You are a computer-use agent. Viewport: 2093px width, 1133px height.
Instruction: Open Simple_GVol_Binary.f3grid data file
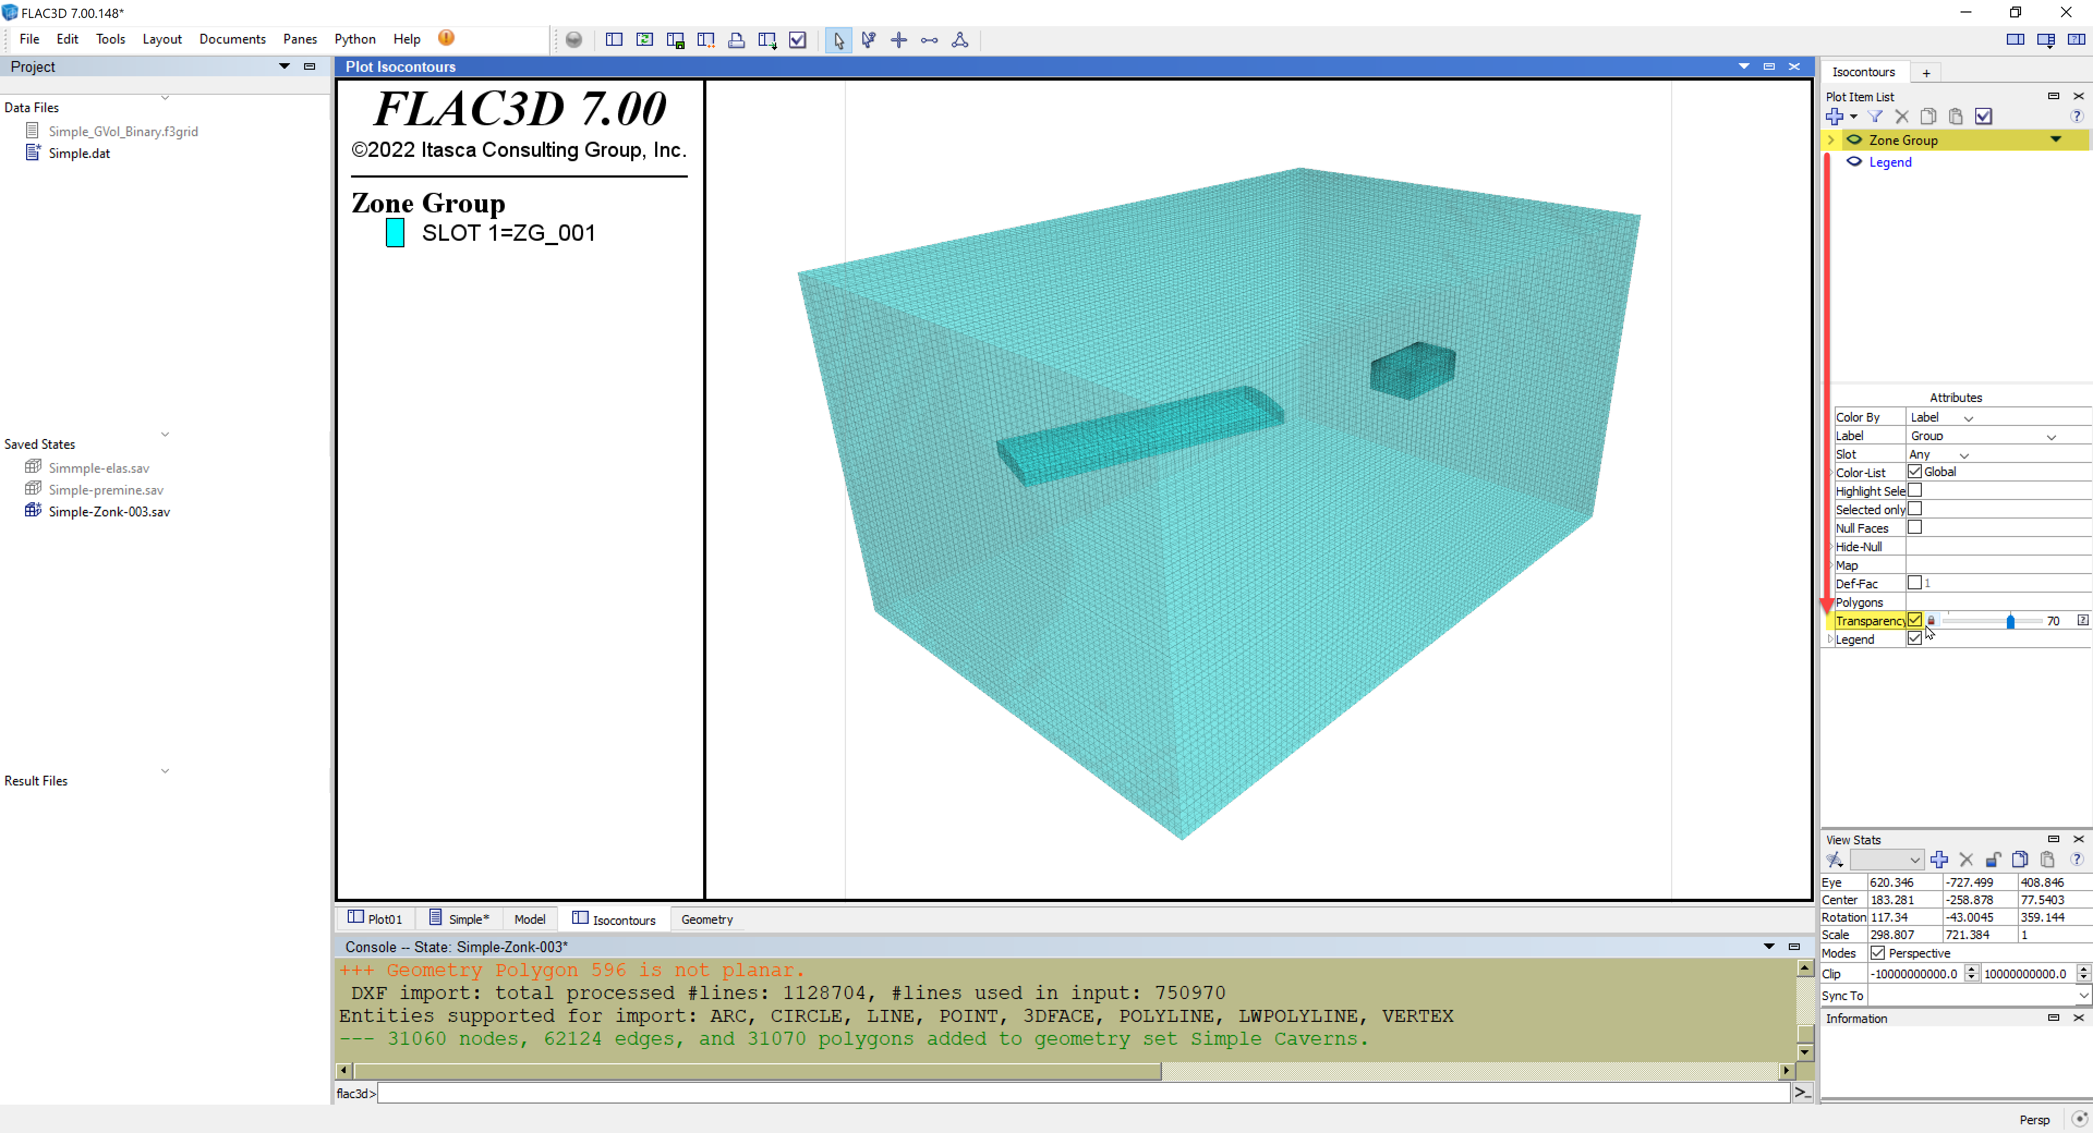(x=123, y=131)
